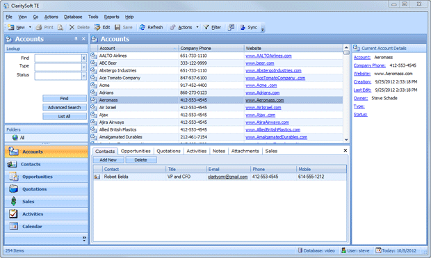
Task: Switch to the Attachments tab
Action: coord(245,151)
